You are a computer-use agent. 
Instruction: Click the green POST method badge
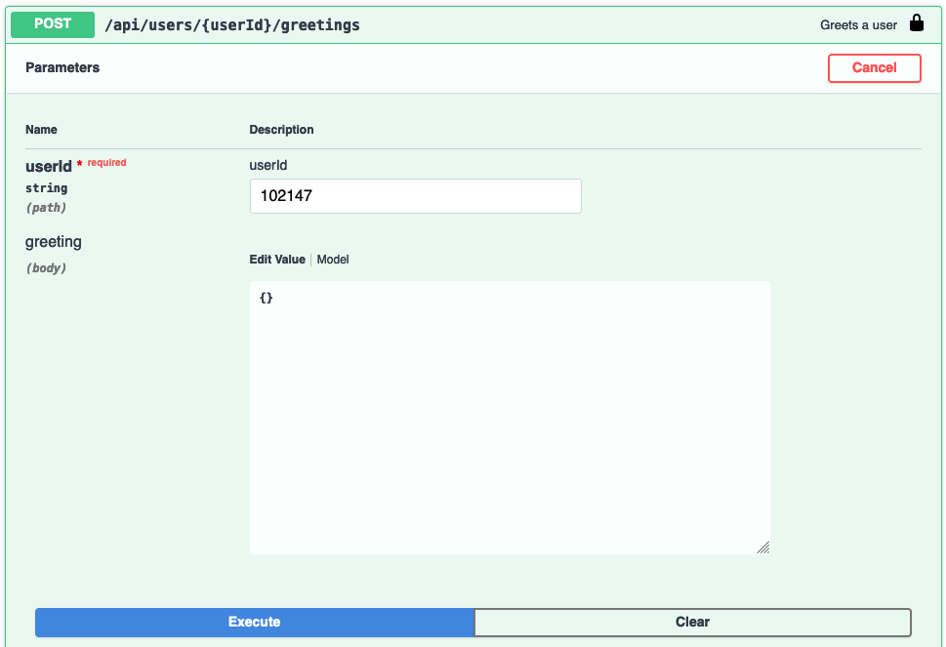click(x=52, y=23)
